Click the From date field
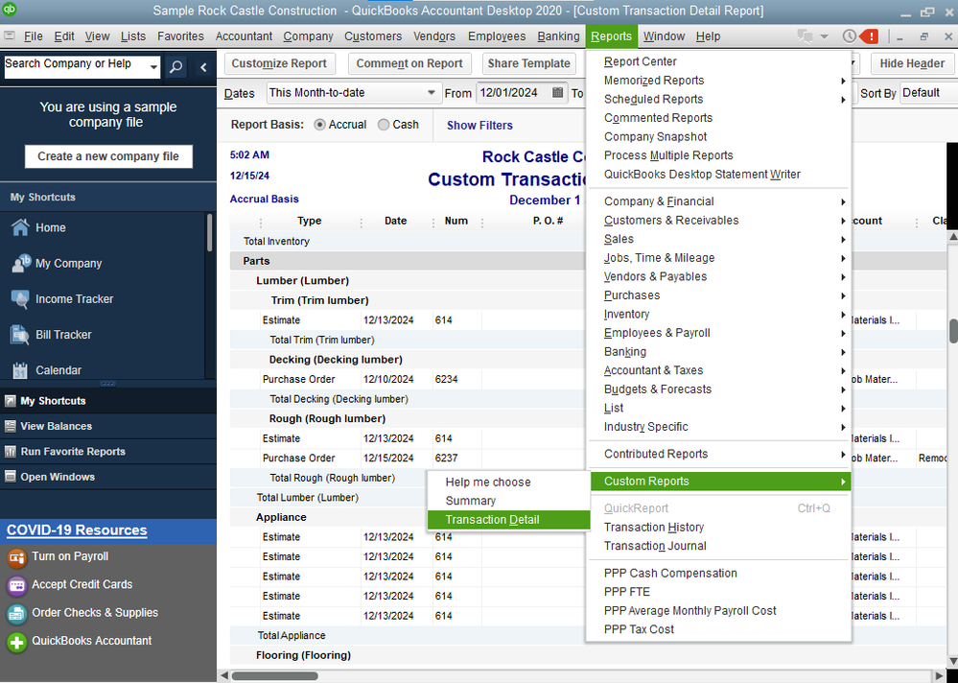This screenshot has width=958, height=683. coord(514,93)
